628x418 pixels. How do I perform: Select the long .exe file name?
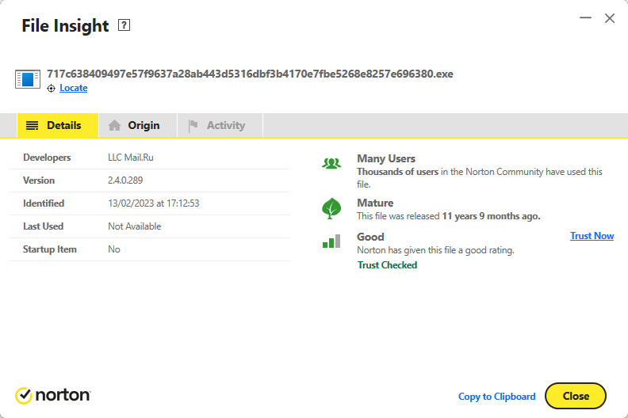(250, 74)
